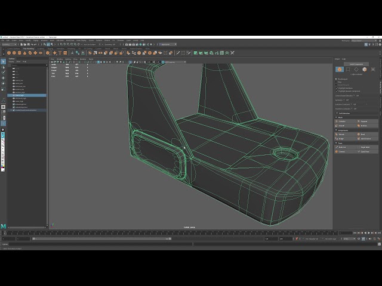Toggle the Highlight Backfaces checkbox
Screen dimensions: 382x286
[337, 88]
